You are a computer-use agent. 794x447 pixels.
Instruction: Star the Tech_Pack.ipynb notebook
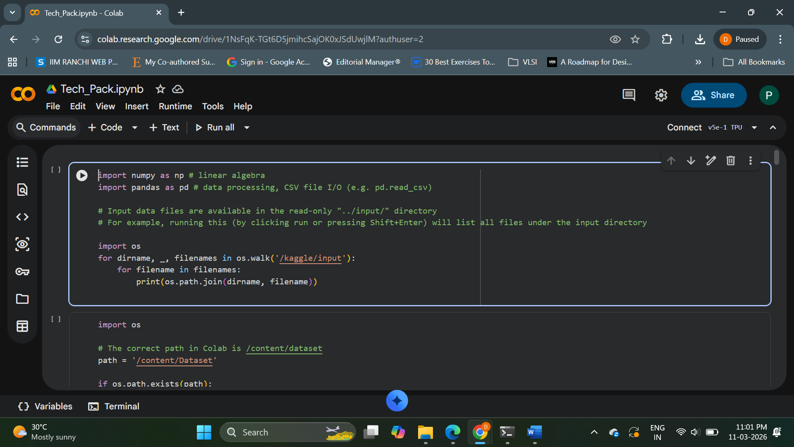160,89
